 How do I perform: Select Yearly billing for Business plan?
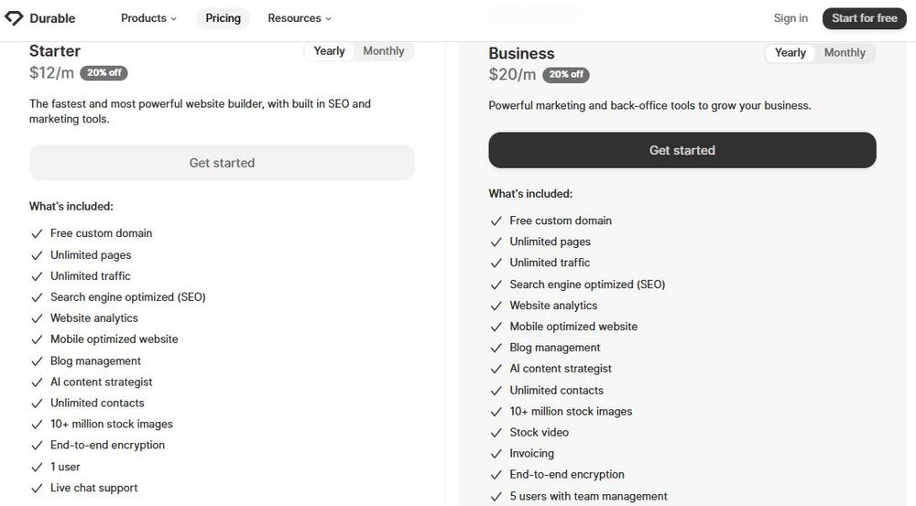pyautogui.click(x=791, y=53)
